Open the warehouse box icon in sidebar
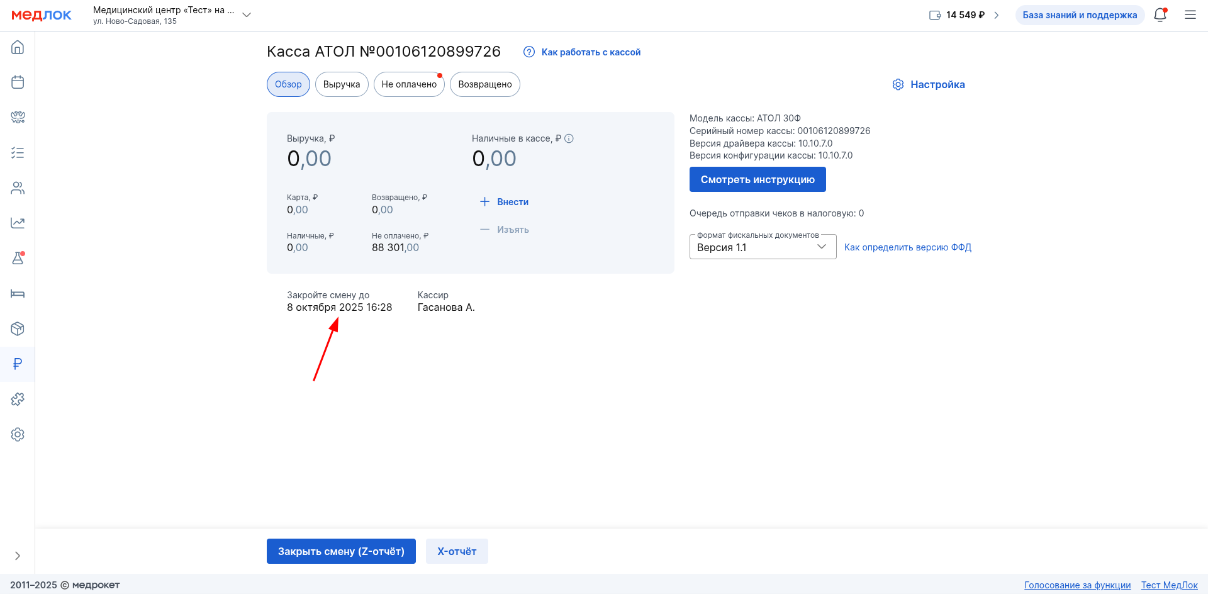 pyautogui.click(x=18, y=328)
